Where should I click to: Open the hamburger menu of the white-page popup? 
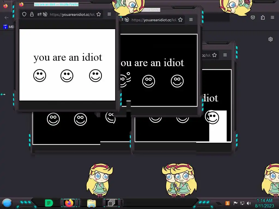[x=109, y=14]
